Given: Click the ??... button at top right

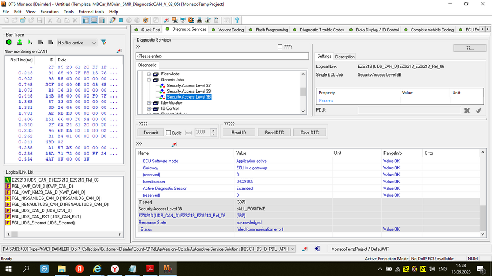Looking at the screenshot, I should point(470,48).
